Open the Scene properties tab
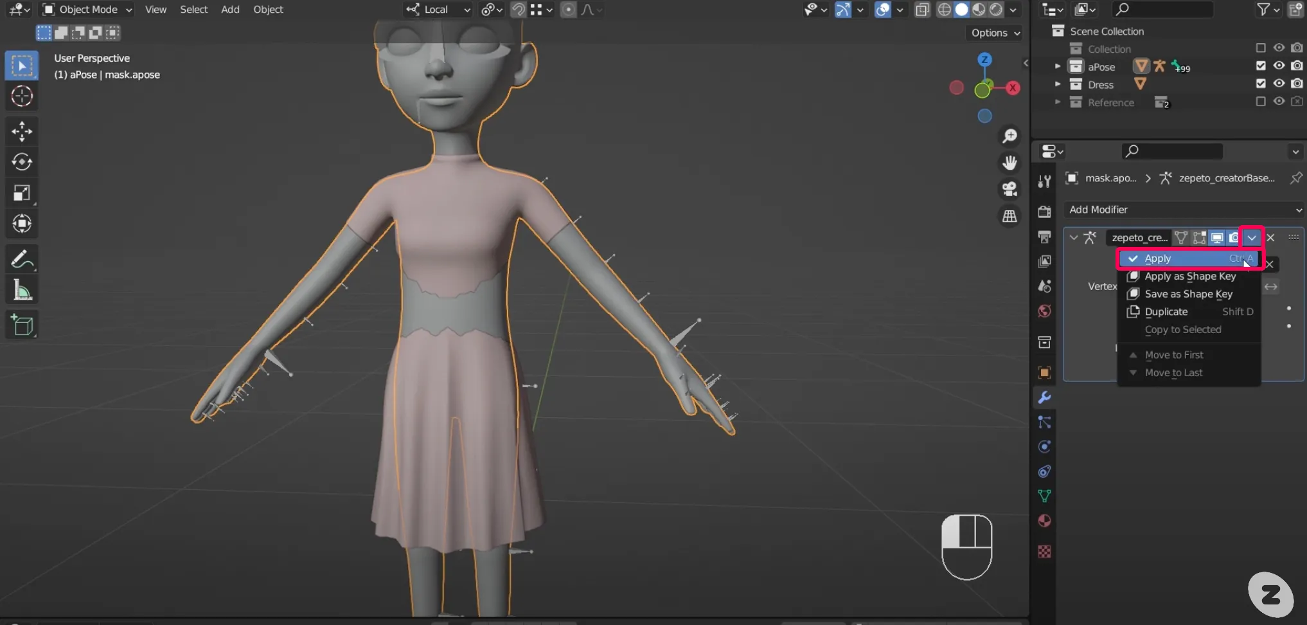The height and width of the screenshot is (625, 1307). pyautogui.click(x=1045, y=286)
